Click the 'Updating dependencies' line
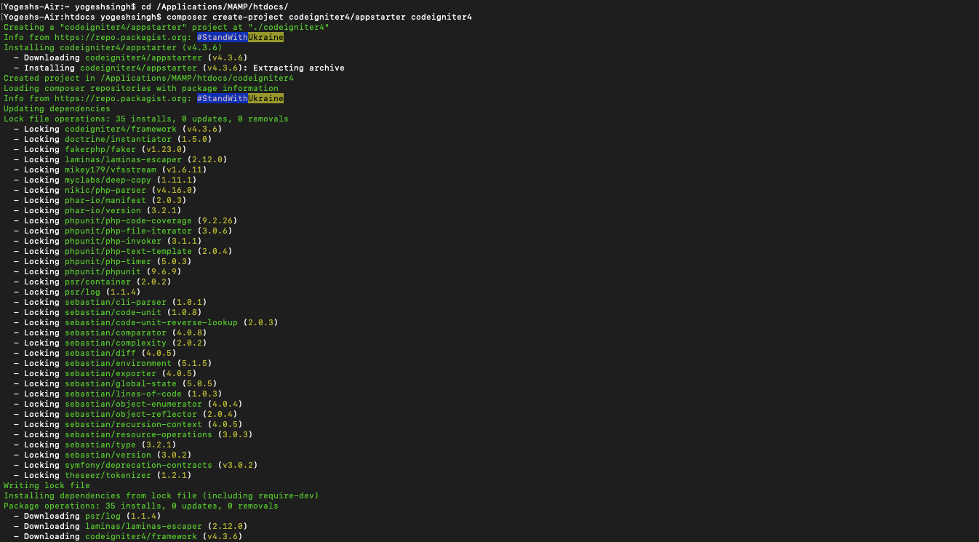Image resolution: width=979 pixels, height=542 pixels. tap(57, 108)
